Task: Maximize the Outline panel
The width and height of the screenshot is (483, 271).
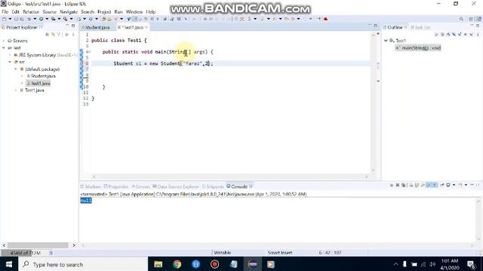Action: 478,26
